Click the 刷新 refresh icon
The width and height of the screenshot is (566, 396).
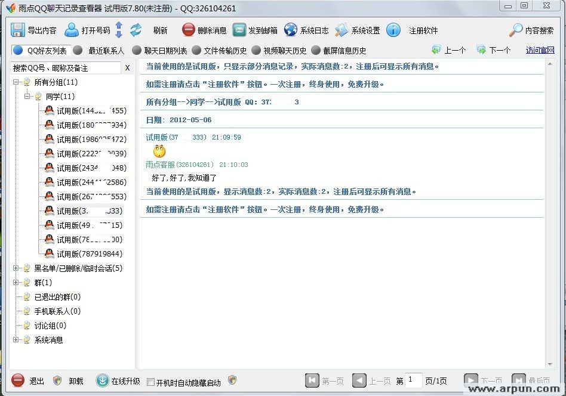click(x=136, y=30)
